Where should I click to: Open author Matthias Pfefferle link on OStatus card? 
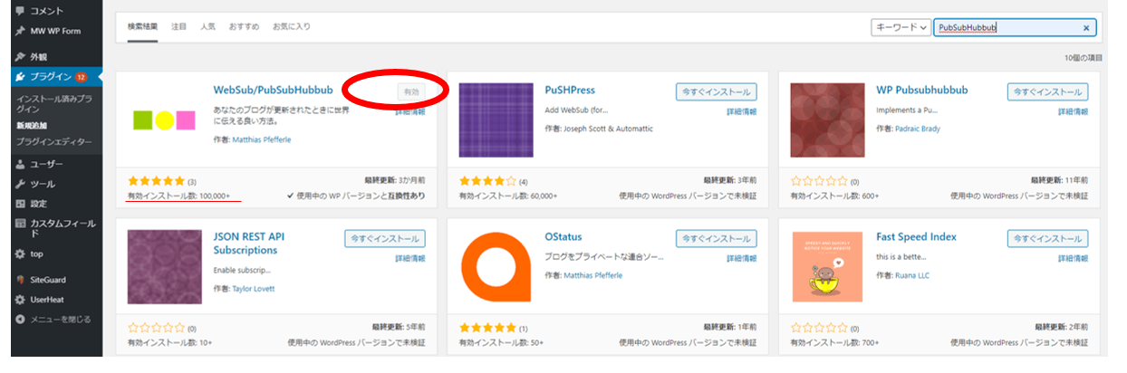click(594, 275)
